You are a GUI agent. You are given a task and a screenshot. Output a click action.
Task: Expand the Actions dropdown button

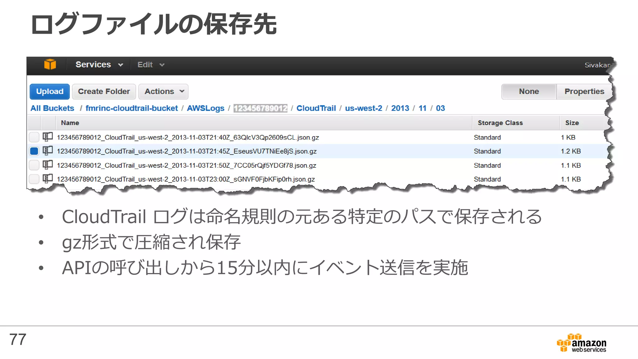(163, 92)
